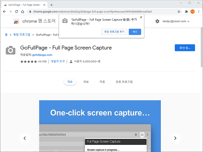Open the orange profile avatar
The width and height of the screenshot is (203, 152).
(x=193, y=12)
